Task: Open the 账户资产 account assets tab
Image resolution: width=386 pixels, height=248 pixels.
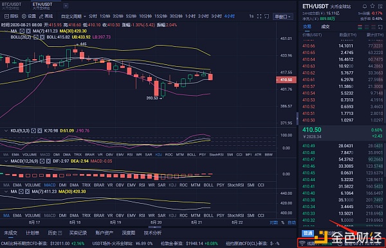Action: pos(104,233)
